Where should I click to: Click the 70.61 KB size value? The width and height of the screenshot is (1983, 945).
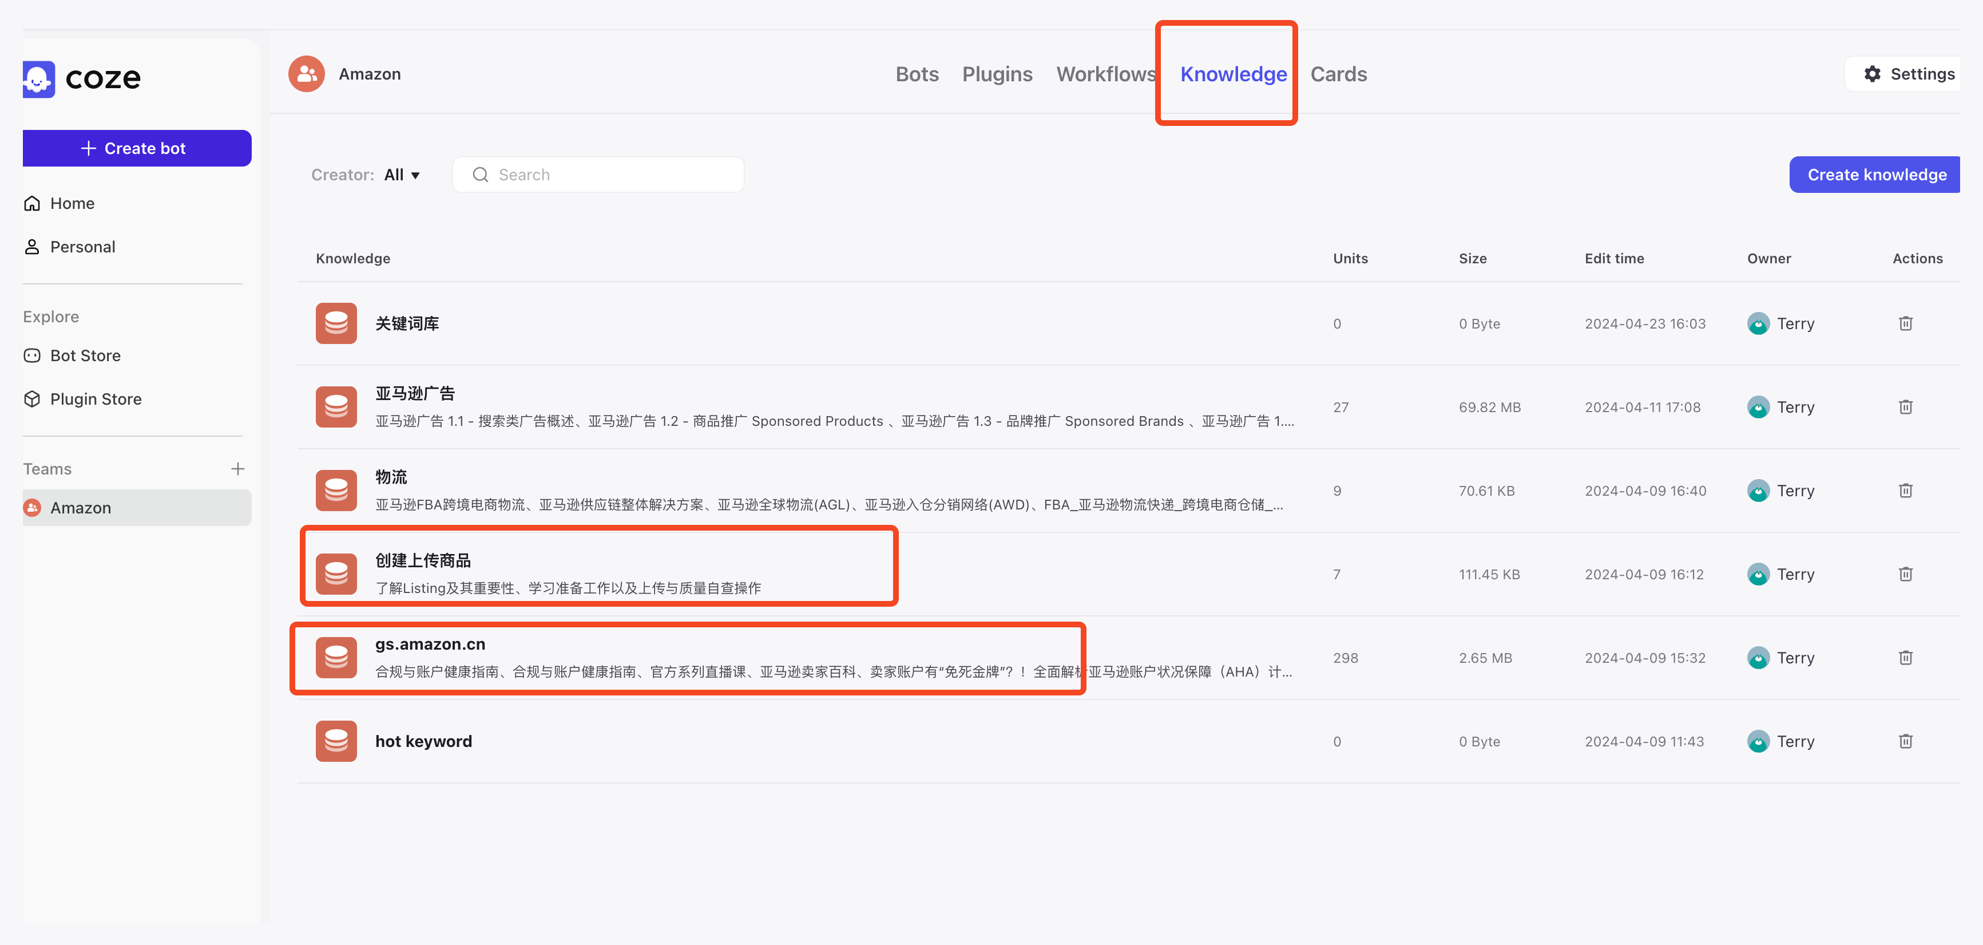point(1486,491)
